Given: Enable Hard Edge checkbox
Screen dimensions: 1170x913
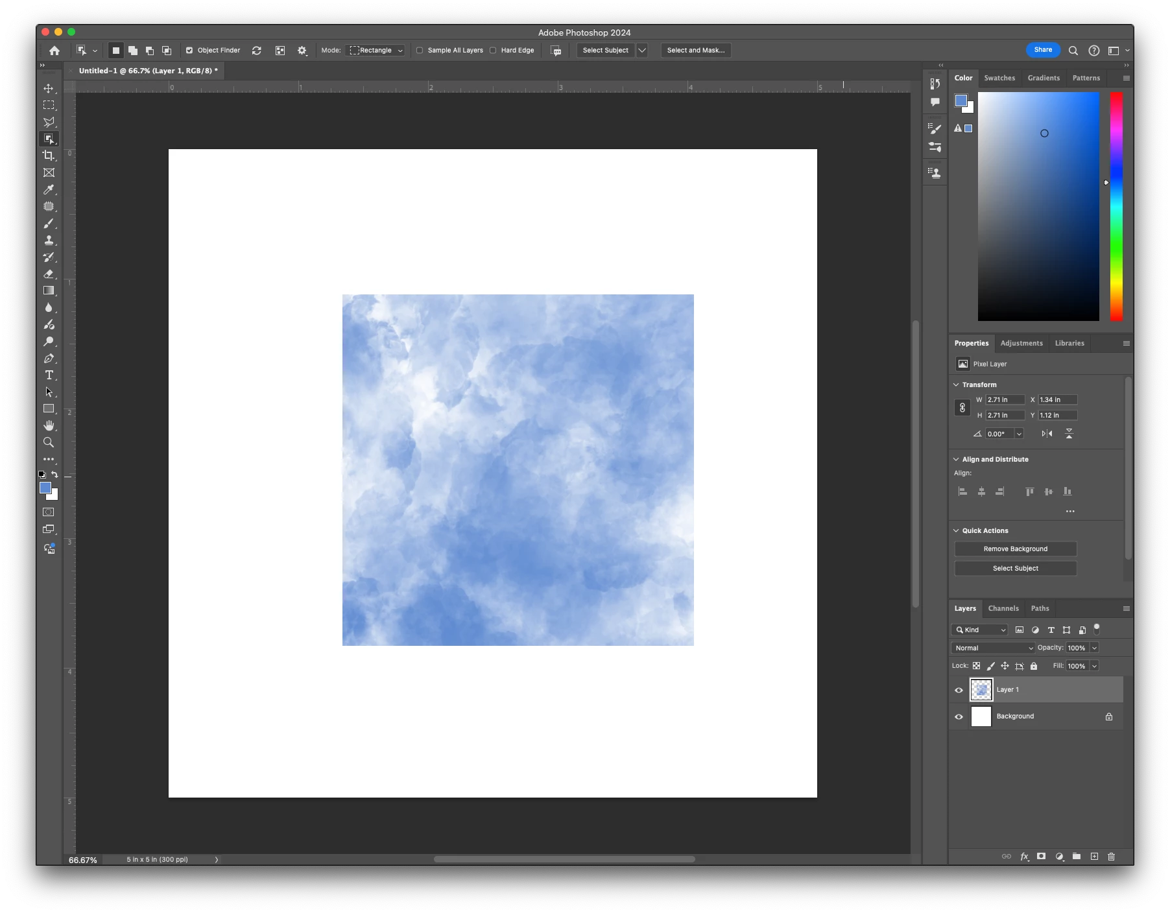Looking at the screenshot, I should 493,50.
